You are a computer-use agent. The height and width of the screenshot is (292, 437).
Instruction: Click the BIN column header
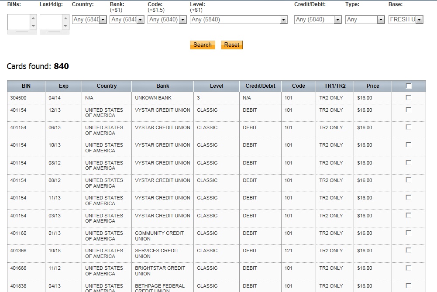point(26,86)
